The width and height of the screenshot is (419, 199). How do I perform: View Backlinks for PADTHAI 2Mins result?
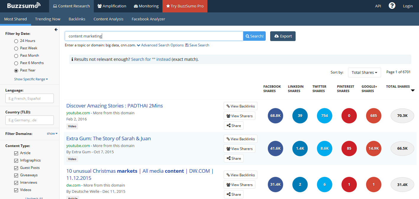pyautogui.click(x=241, y=106)
